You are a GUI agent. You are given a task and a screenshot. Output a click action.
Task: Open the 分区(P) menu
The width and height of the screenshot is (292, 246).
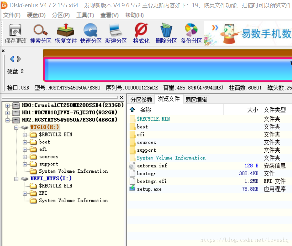tap(61, 15)
